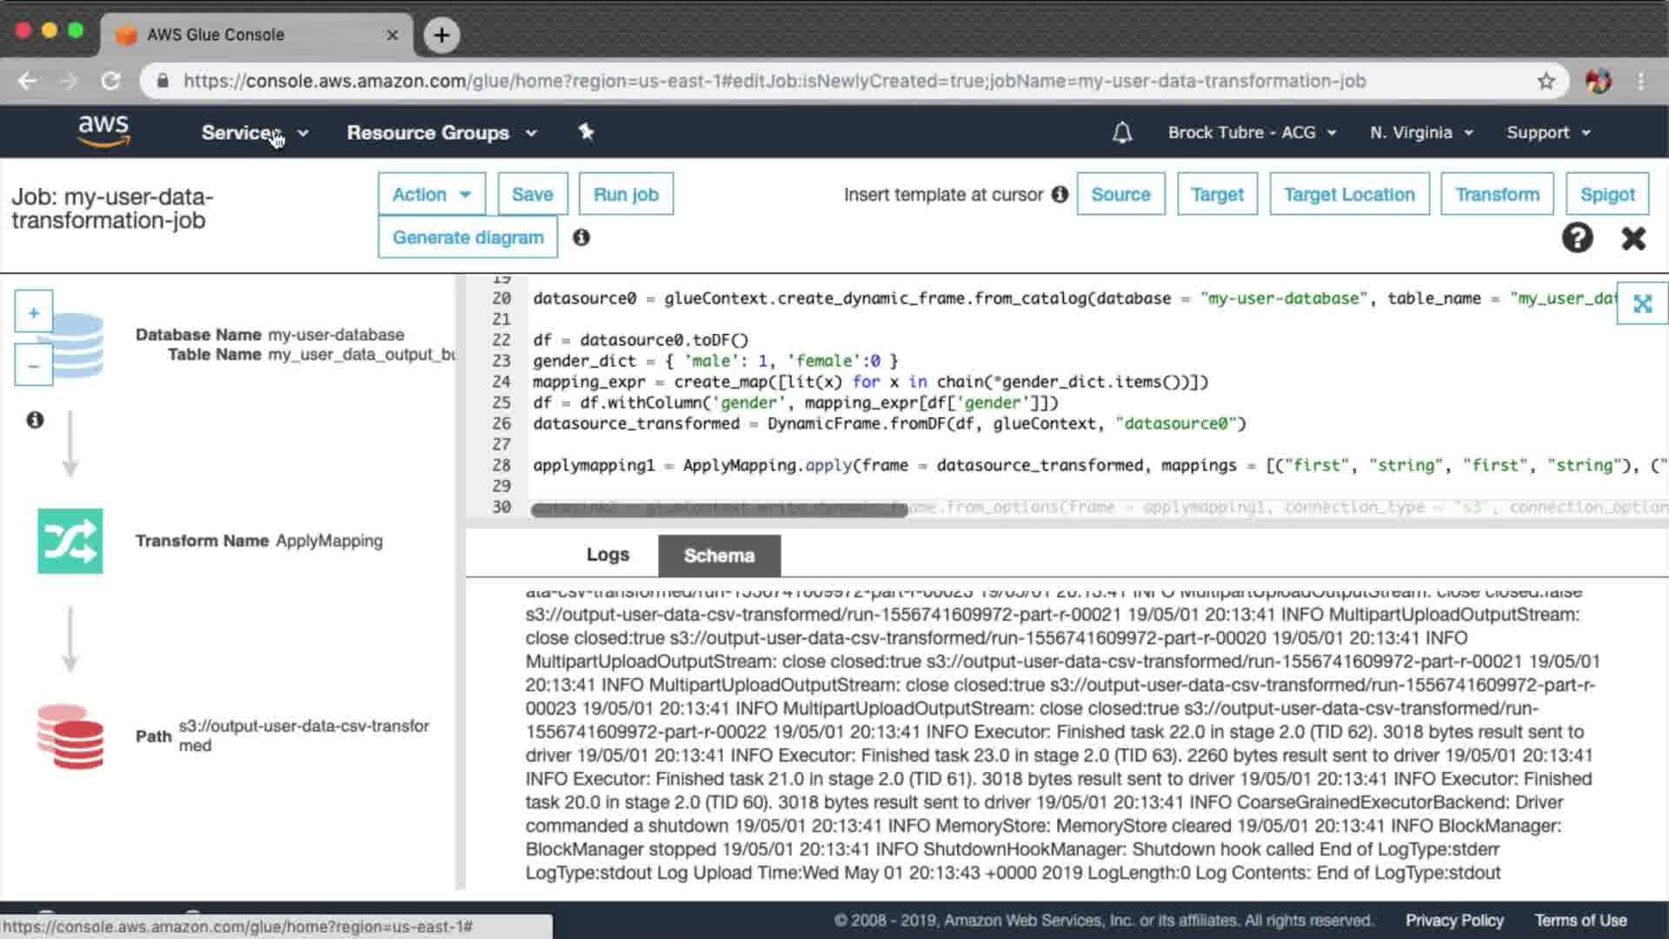Zoom out the diagram with minus button

[x=34, y=366]
